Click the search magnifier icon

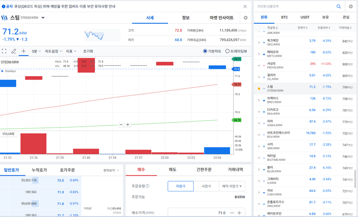click(339, 6)
